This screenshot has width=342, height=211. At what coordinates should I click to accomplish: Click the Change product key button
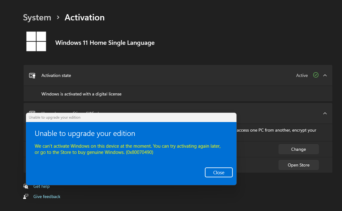[298, 149]
